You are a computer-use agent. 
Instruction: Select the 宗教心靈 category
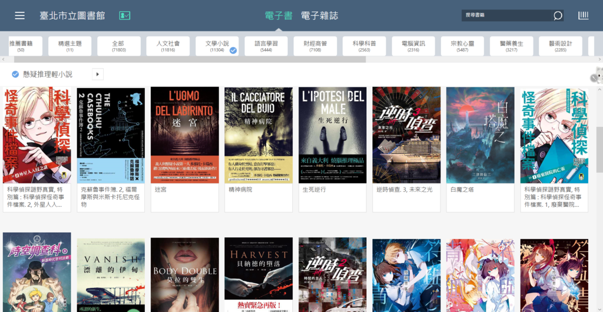click(462, 46)
